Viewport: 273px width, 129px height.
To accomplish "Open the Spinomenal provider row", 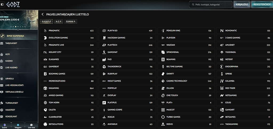I will pos(186,52).
